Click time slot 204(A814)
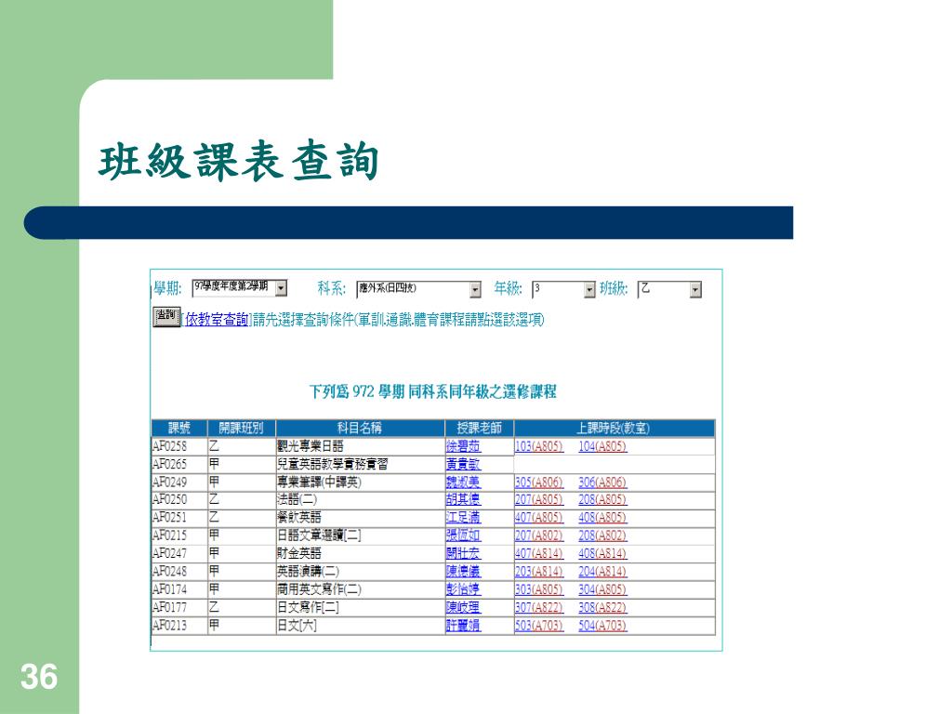Image resolution: width=952 pixels, height=714 pixels. point(602,572)
